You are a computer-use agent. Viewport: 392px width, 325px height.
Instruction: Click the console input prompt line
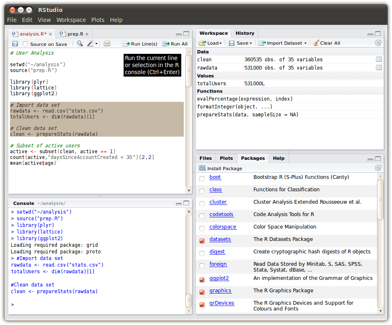tap(97, 305)
